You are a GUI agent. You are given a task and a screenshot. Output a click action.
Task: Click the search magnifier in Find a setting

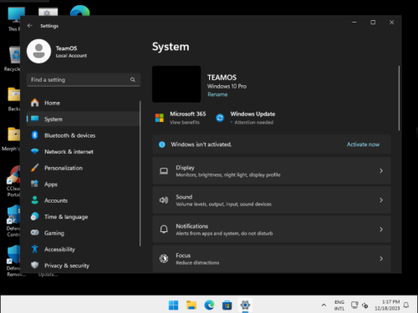[x=133, y=79]
